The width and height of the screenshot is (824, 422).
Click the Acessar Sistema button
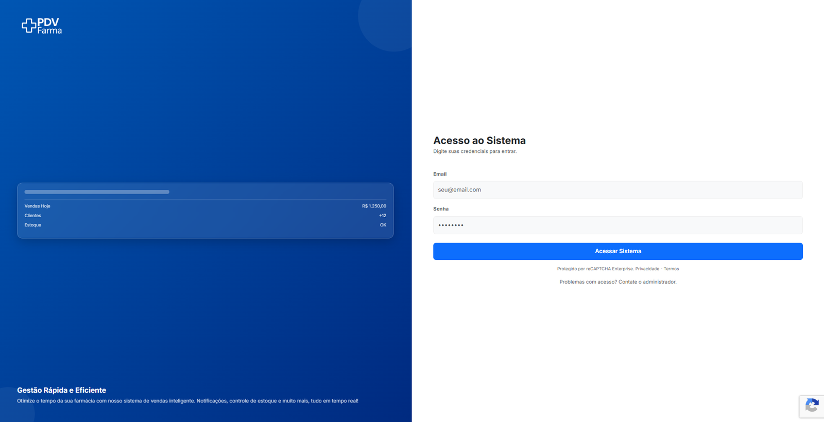pyautogui.click(x=617, y=251)
